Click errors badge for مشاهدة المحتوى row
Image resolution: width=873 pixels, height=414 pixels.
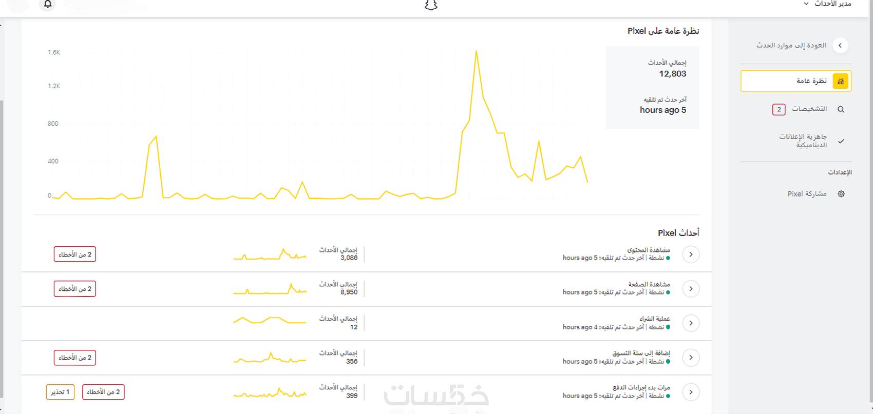click(x=75, y=254)
